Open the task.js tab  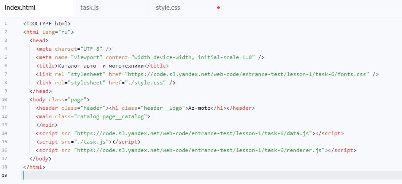click(x=89, y=8)
